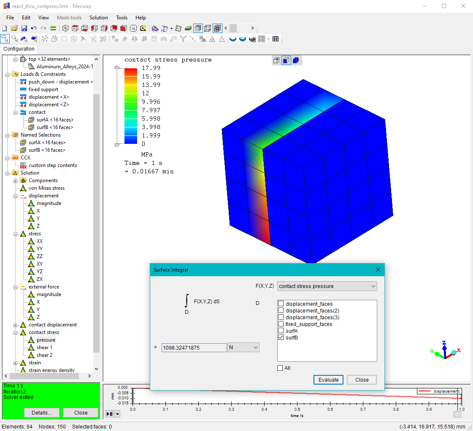Image resolution: width=473 pixels, height=431 pixels.
Task: Collapse the external force tree node
Action: pos(15,287)
